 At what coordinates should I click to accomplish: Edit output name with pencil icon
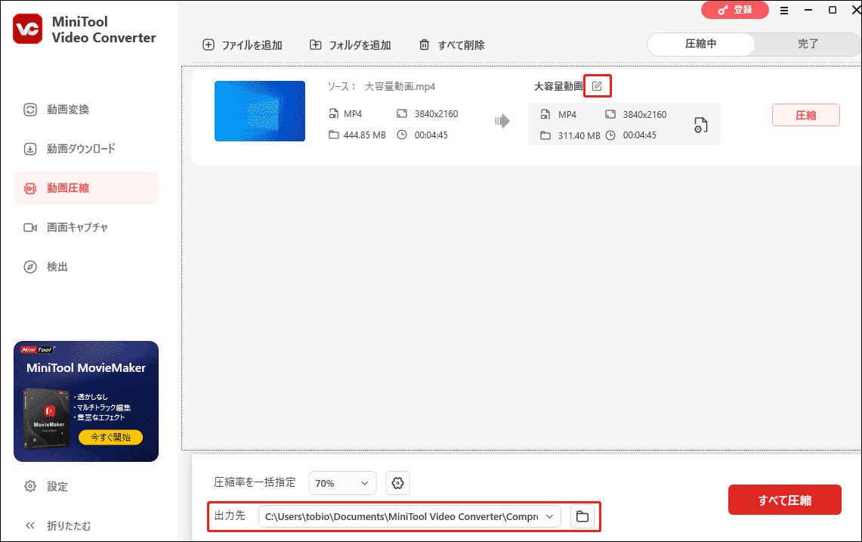[597, 86]
